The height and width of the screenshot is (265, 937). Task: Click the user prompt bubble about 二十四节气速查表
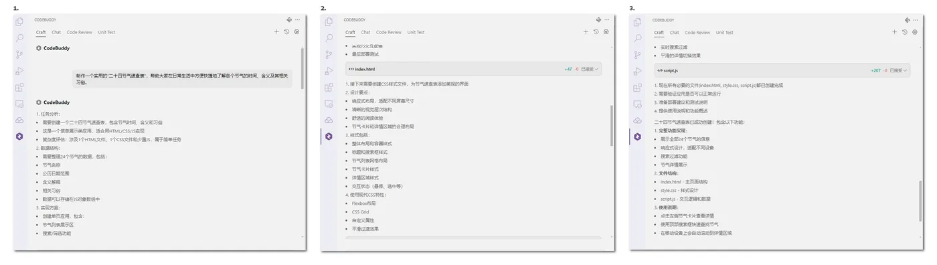183,79
